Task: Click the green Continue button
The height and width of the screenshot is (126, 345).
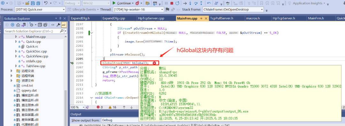Action: 123,3
